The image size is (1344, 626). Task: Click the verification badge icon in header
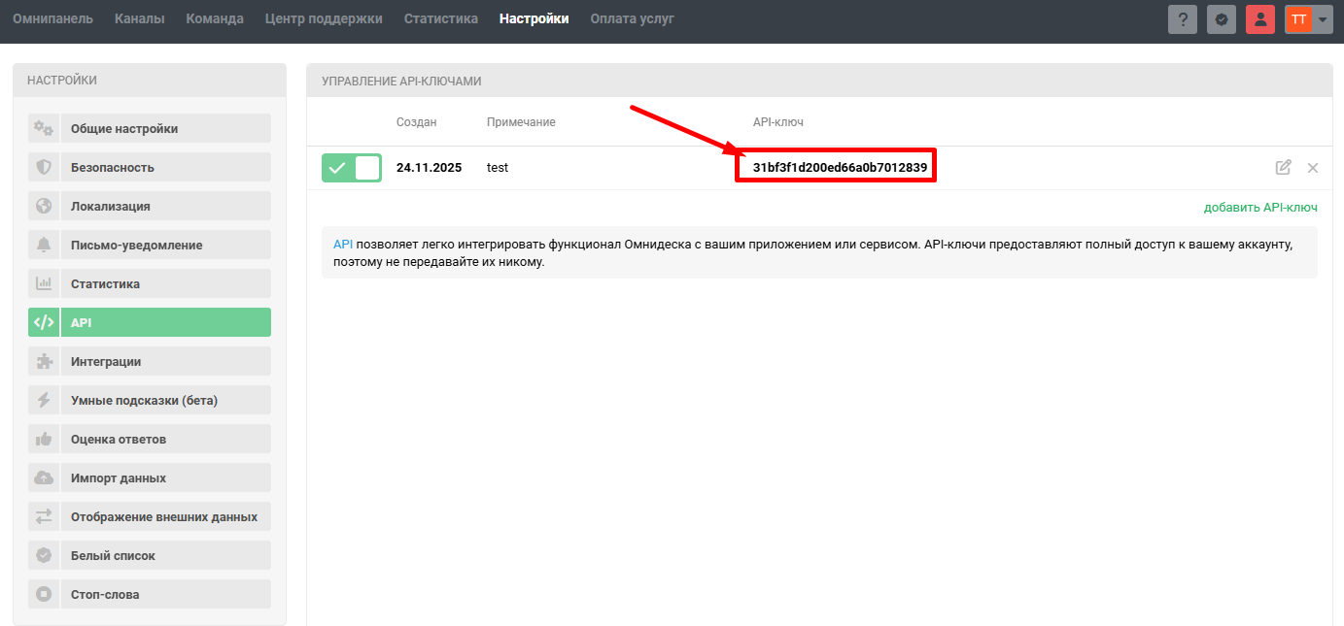click(x=1222, y=19)
